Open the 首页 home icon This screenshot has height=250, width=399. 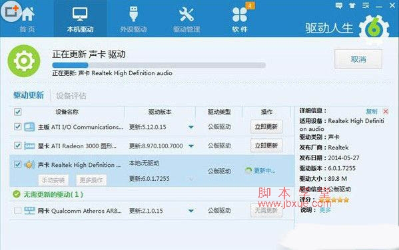[x=28, y=14]
